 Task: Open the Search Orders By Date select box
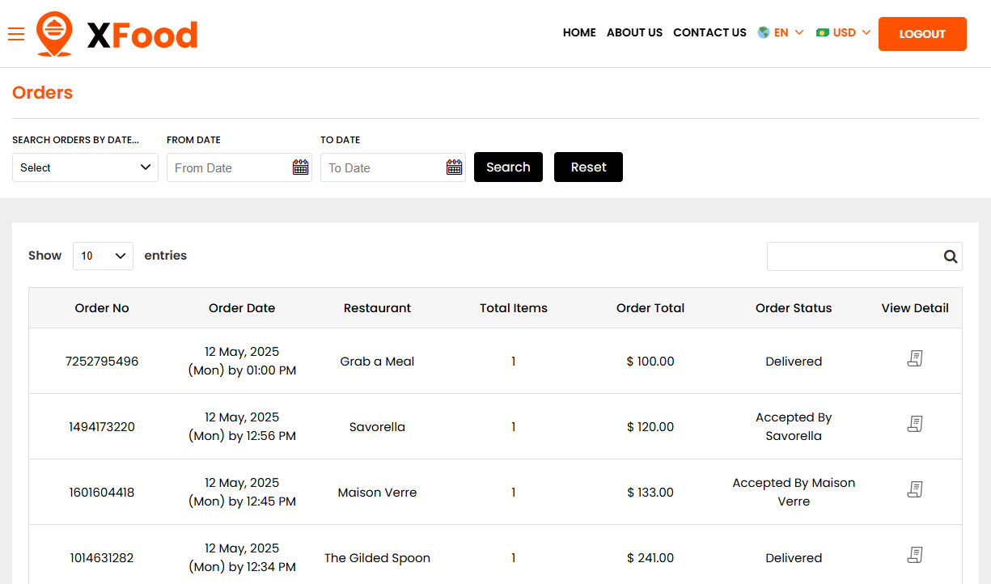(x=85, y=167)
